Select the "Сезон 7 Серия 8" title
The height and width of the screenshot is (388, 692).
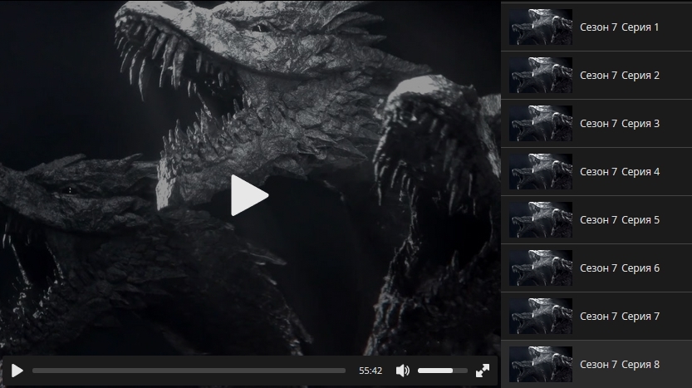pyautogui.click(x=620, y=365)
